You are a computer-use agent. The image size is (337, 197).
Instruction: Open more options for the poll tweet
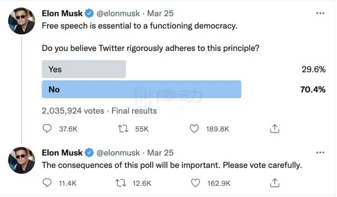[x=320, y=13]
